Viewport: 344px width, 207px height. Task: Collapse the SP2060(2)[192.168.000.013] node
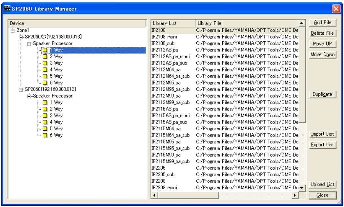click(21, 37)
